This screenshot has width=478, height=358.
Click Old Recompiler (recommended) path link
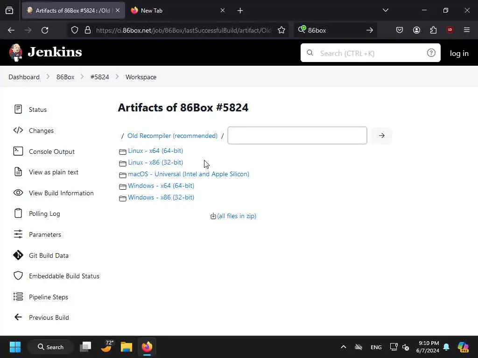coord(172,136)
